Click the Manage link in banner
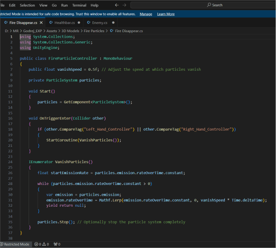Viewport: 276px width, 248px height. click(x=145, y=14)
